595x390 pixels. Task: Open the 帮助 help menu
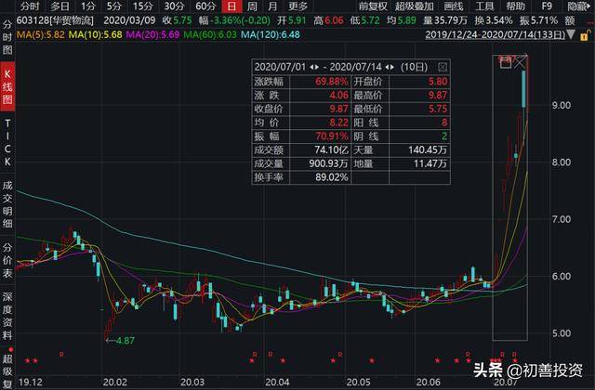[x=516, y=6]
